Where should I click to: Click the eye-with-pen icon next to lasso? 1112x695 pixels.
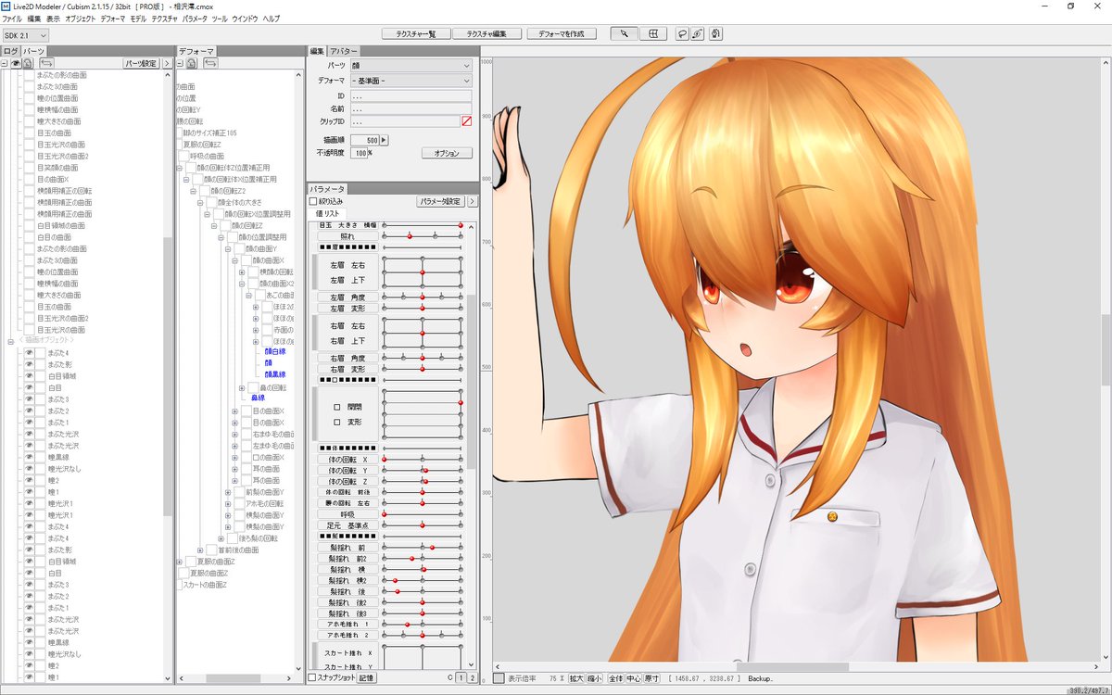click(699, 33)
